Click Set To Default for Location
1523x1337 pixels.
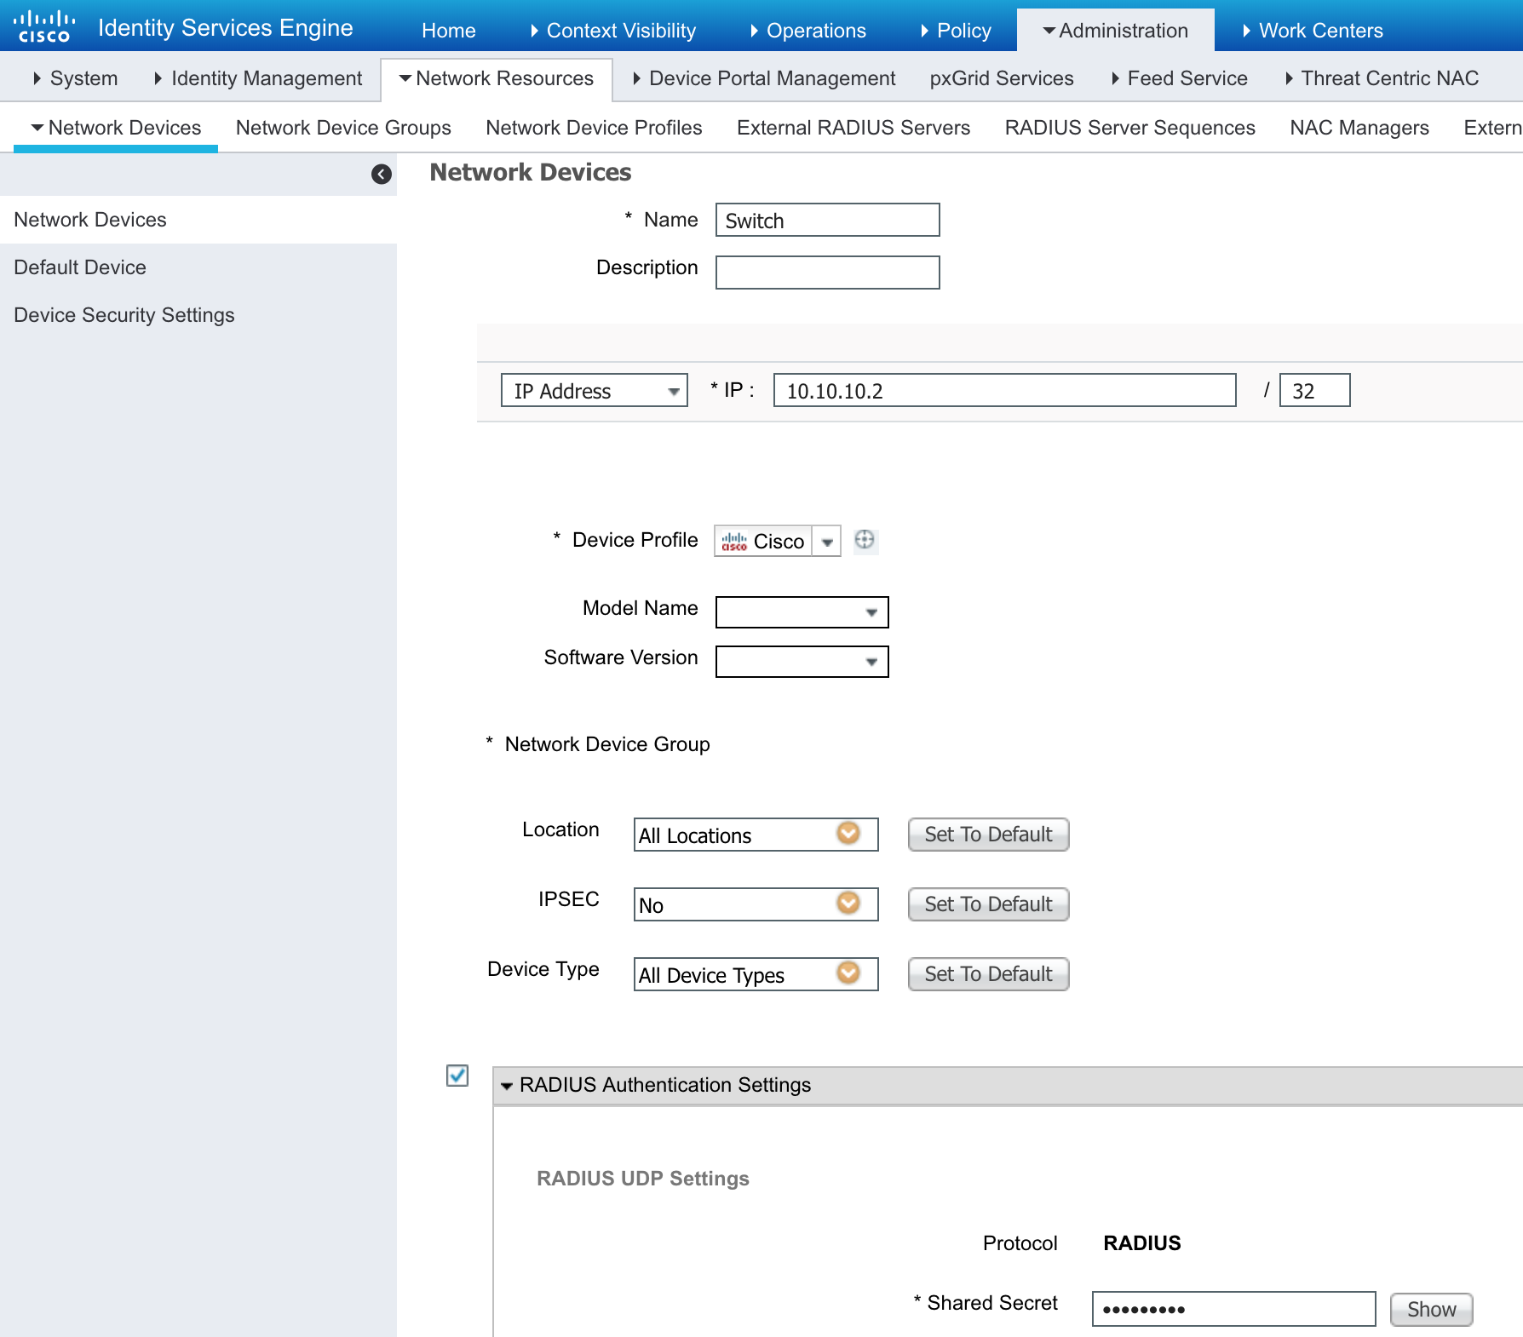pyautogui.click(x=987, y=835)
